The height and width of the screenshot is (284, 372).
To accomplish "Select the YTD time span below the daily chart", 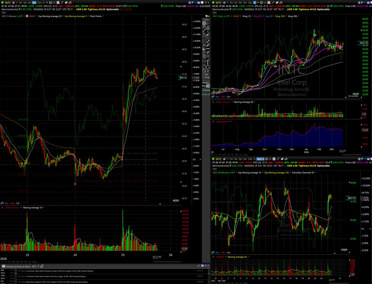I will [220, 155].
